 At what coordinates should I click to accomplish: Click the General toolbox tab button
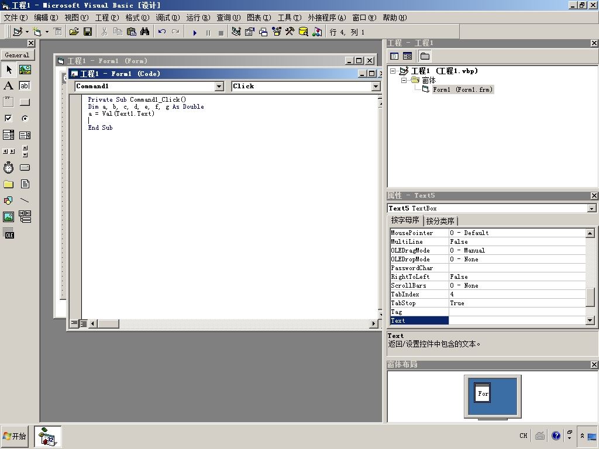tap(17, 55)
